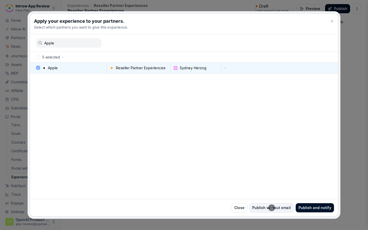The height and width of the screenshot is (230, 368).
Task: Open Courses under Portal
Action: 18,142
